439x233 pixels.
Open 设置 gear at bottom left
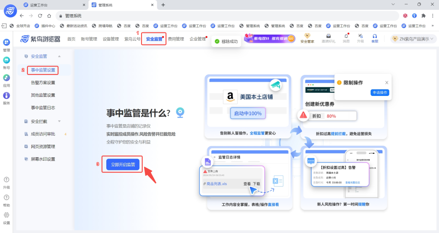6,215
